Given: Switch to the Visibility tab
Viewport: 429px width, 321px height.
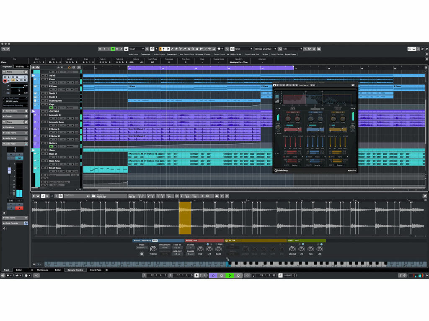Looking at the screenshot, I should pos(20,66).
